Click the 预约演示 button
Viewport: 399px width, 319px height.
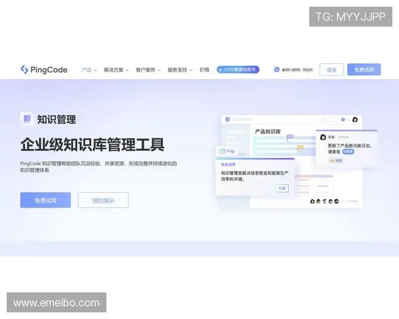coord(103,200)
